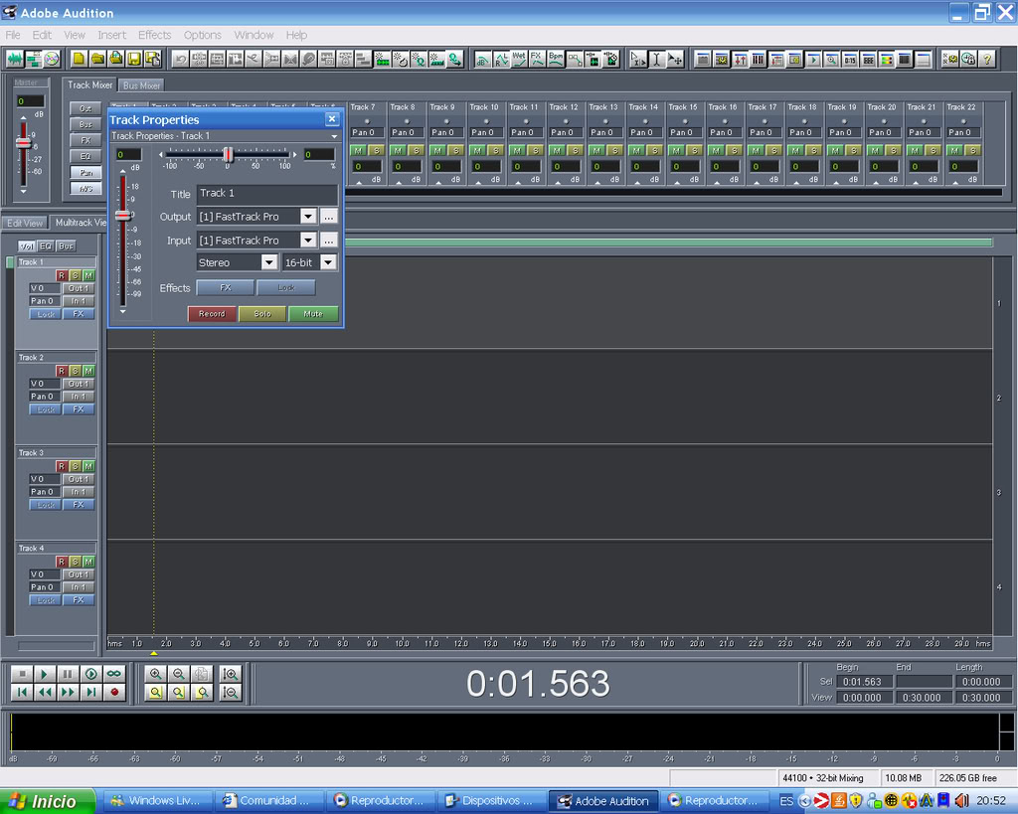This screenshot has width=1018, height=814.
Task: Toggle Mute in Track Properties dialog
Action: 313,314
